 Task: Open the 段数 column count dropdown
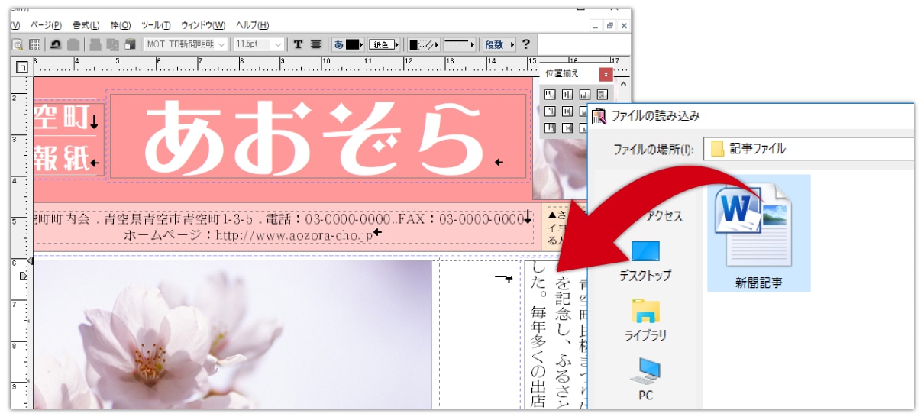click(499, 44)
